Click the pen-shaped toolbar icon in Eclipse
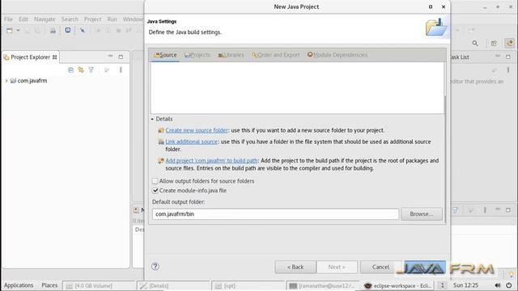The image size is (518, 291). (x=83, y=31)
